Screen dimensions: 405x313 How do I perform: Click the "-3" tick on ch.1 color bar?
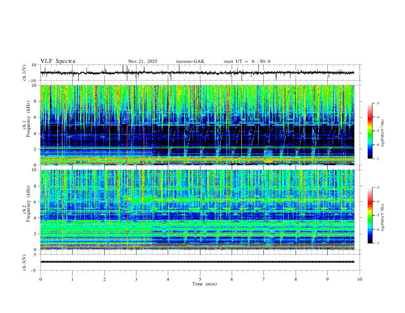377,103
